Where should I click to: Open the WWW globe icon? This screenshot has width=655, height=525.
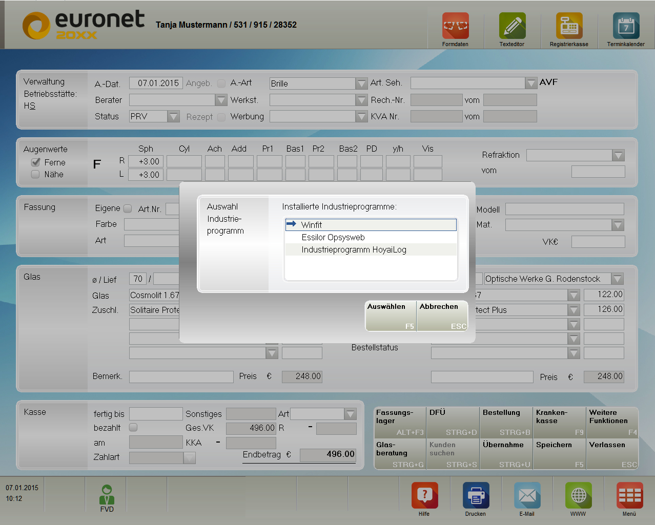click(x=578, y=495)
